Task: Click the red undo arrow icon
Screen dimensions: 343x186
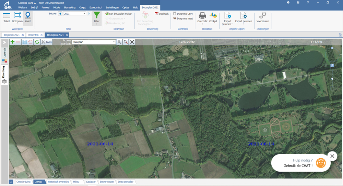Action: tap(31, 42)
